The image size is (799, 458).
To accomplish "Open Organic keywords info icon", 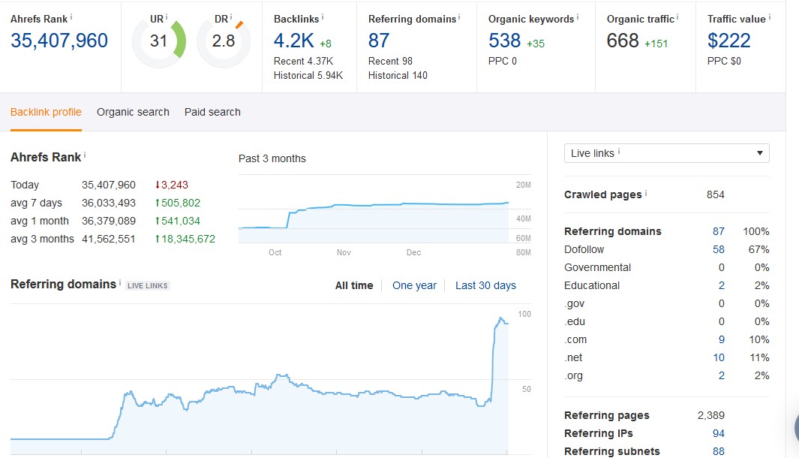I will pos(578,17).
